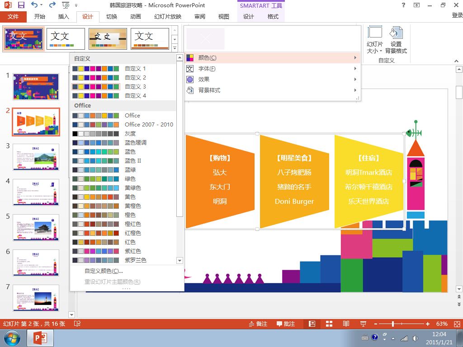This screenshot has width=463, height=347.
Task: Open the 文件 File tab
Action: click(13, 17)
